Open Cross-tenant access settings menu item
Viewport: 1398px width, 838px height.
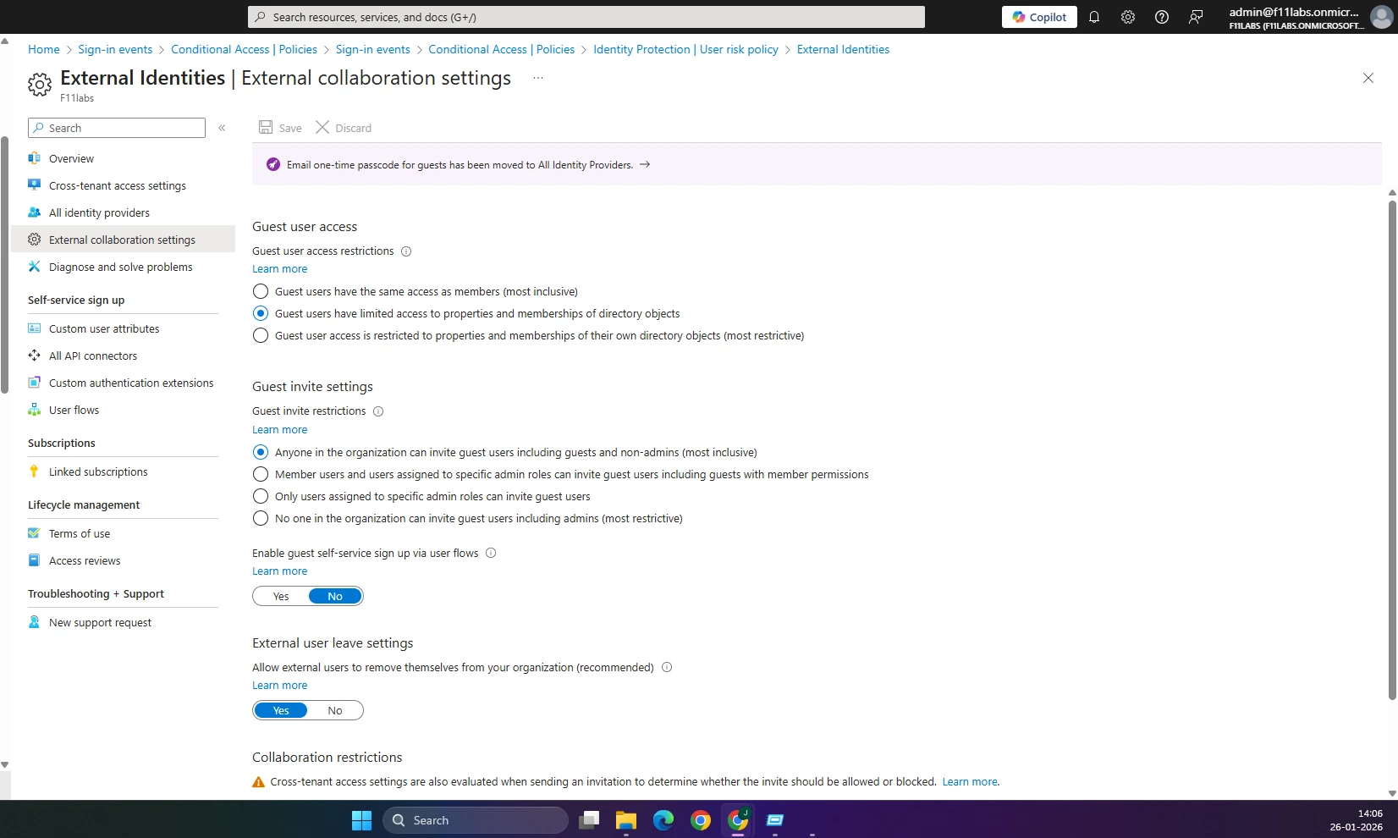(x=117, y=185)
